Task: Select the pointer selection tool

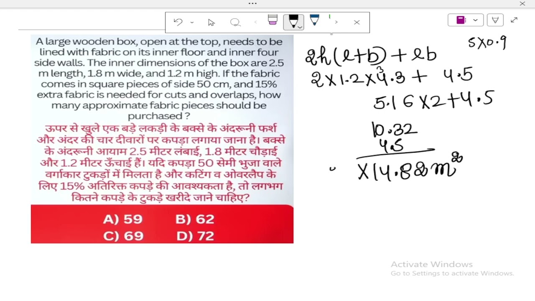Action: point(211,22)
